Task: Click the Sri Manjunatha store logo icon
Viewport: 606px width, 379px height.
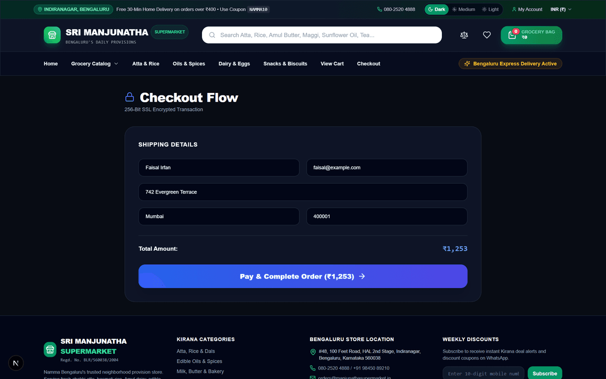Action: tap(52, 35)
